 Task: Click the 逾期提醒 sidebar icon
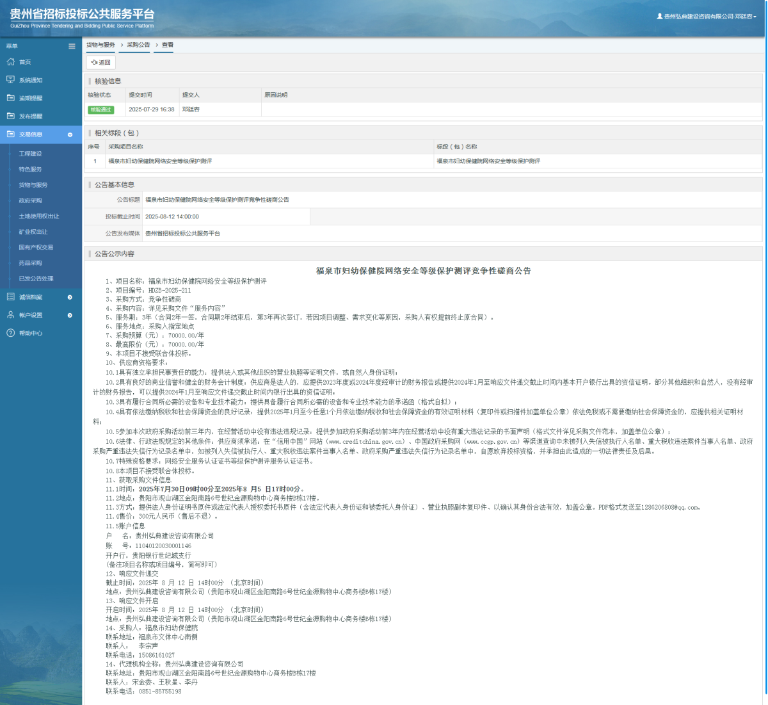[x=10, y=98]
